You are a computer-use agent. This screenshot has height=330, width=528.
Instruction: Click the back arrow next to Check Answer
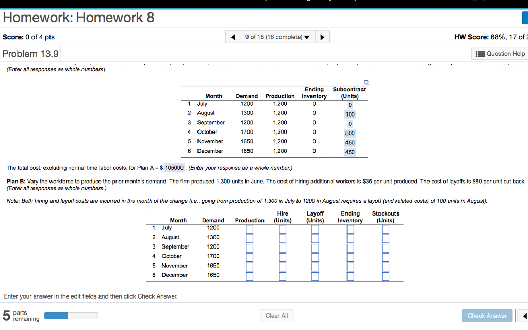pos(524,316)
